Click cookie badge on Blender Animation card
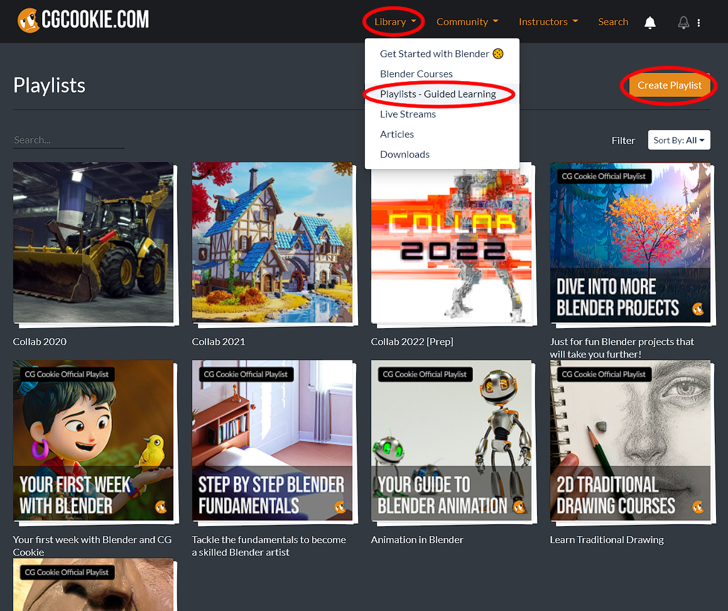This screenshot has height=611, width=728. coord(519,507)
